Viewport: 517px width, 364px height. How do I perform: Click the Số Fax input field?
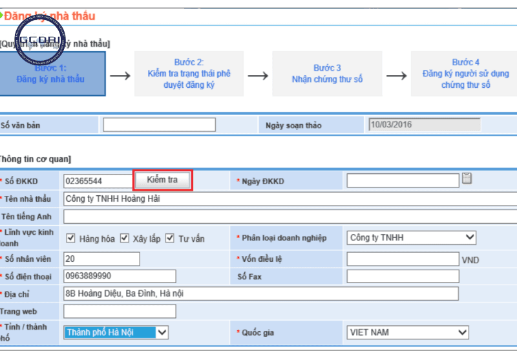(x=403, y=277)
